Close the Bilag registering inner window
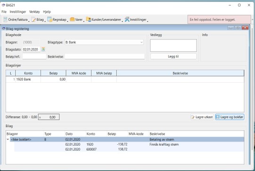This screenshot has height=171, width=255. [245, 28]
